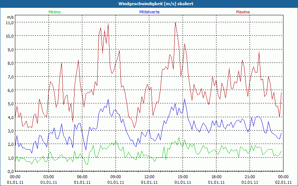Click the 3,0 y-axis value

coord(10,131)
